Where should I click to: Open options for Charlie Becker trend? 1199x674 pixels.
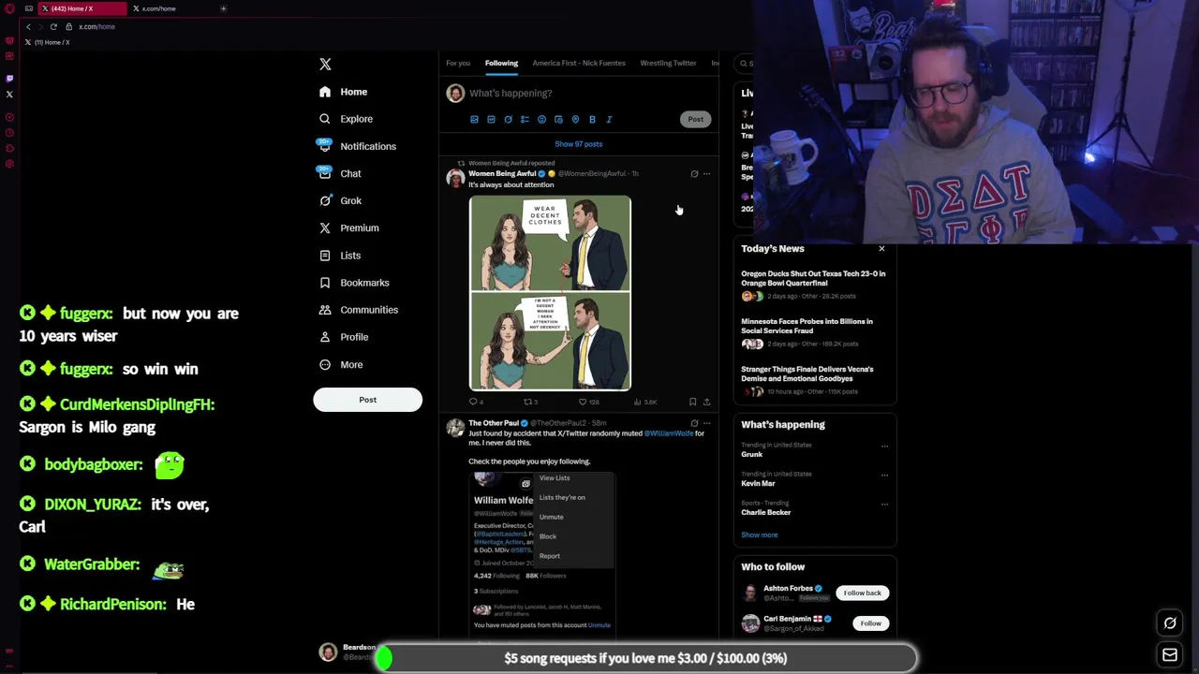click(x=884, y=505)
